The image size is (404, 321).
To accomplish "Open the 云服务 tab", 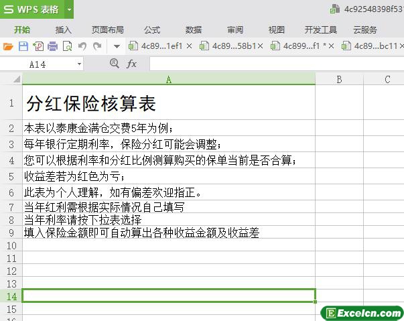I will (365, 30).
